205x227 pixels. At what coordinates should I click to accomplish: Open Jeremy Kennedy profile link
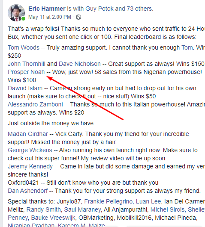pyautogui.click(x=30, y=166)
